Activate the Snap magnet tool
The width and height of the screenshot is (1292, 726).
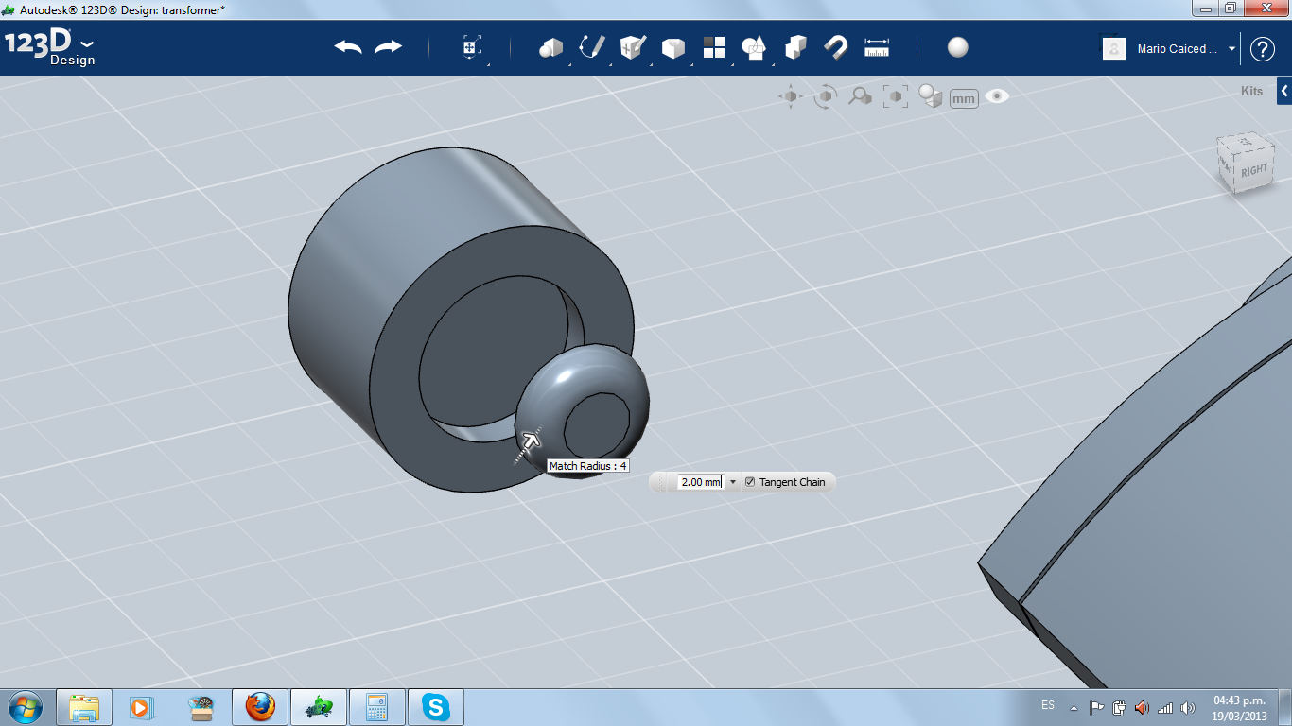coord(836,47)
